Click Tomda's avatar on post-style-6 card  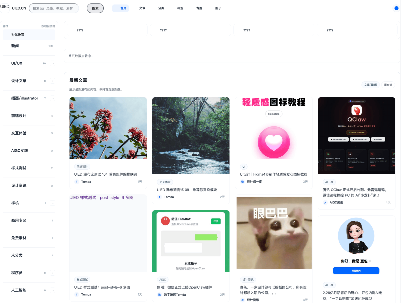pyautogui.click(x=77, y=295)
